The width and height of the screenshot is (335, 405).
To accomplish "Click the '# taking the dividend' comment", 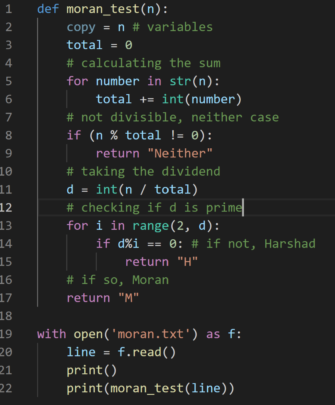I will point(144,172).
